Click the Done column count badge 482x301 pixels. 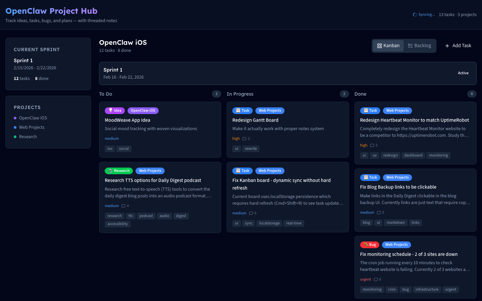point(472,94)
